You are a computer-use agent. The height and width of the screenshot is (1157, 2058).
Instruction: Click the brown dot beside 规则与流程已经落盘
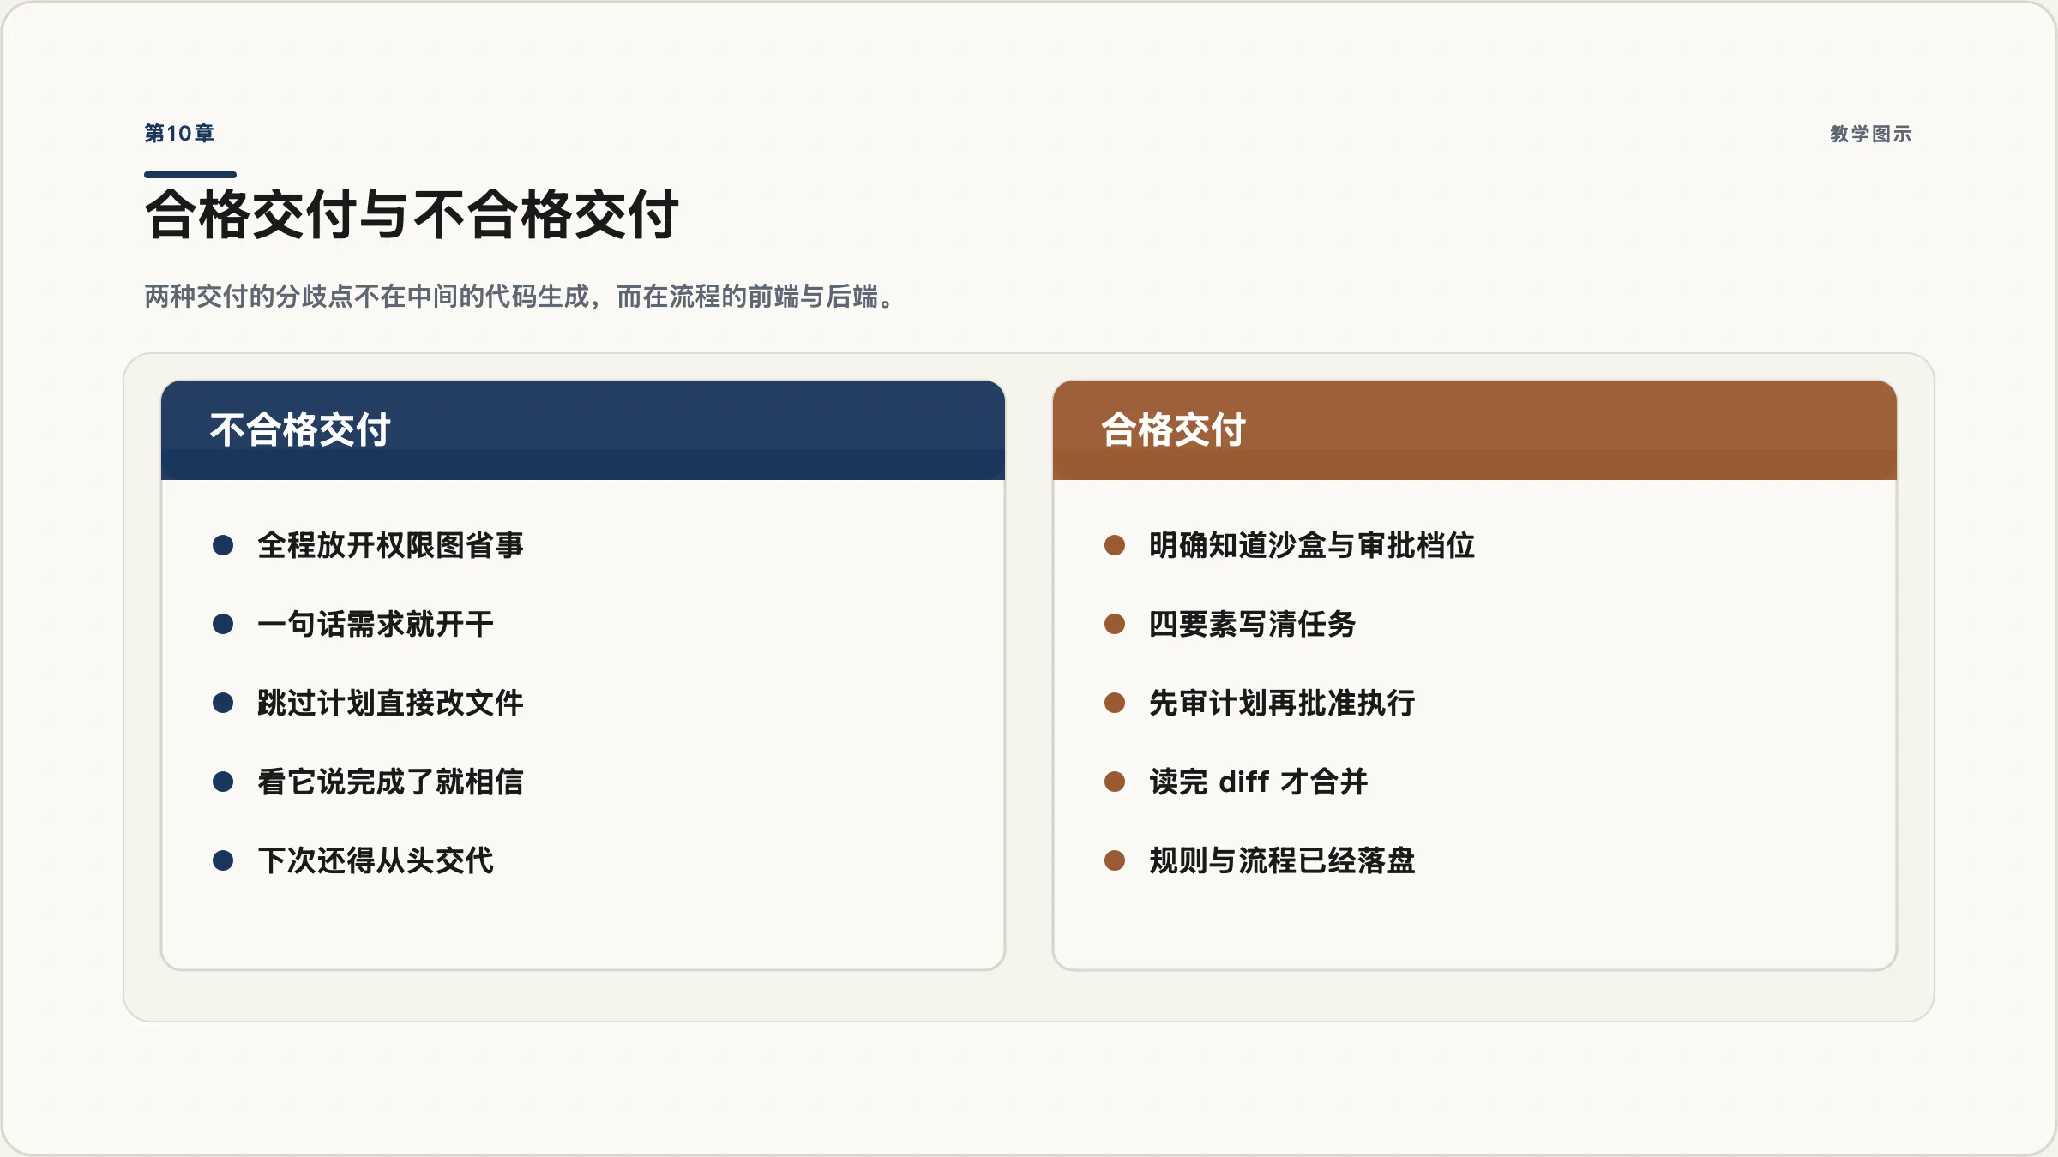point(1115,860)
